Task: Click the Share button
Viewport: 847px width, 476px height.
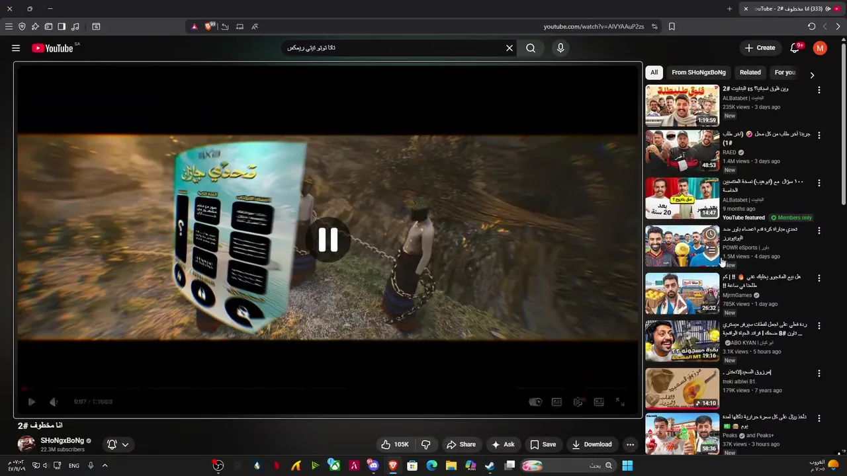Action: tap(461, 444)
